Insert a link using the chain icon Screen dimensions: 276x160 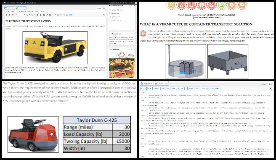point(47,15)
